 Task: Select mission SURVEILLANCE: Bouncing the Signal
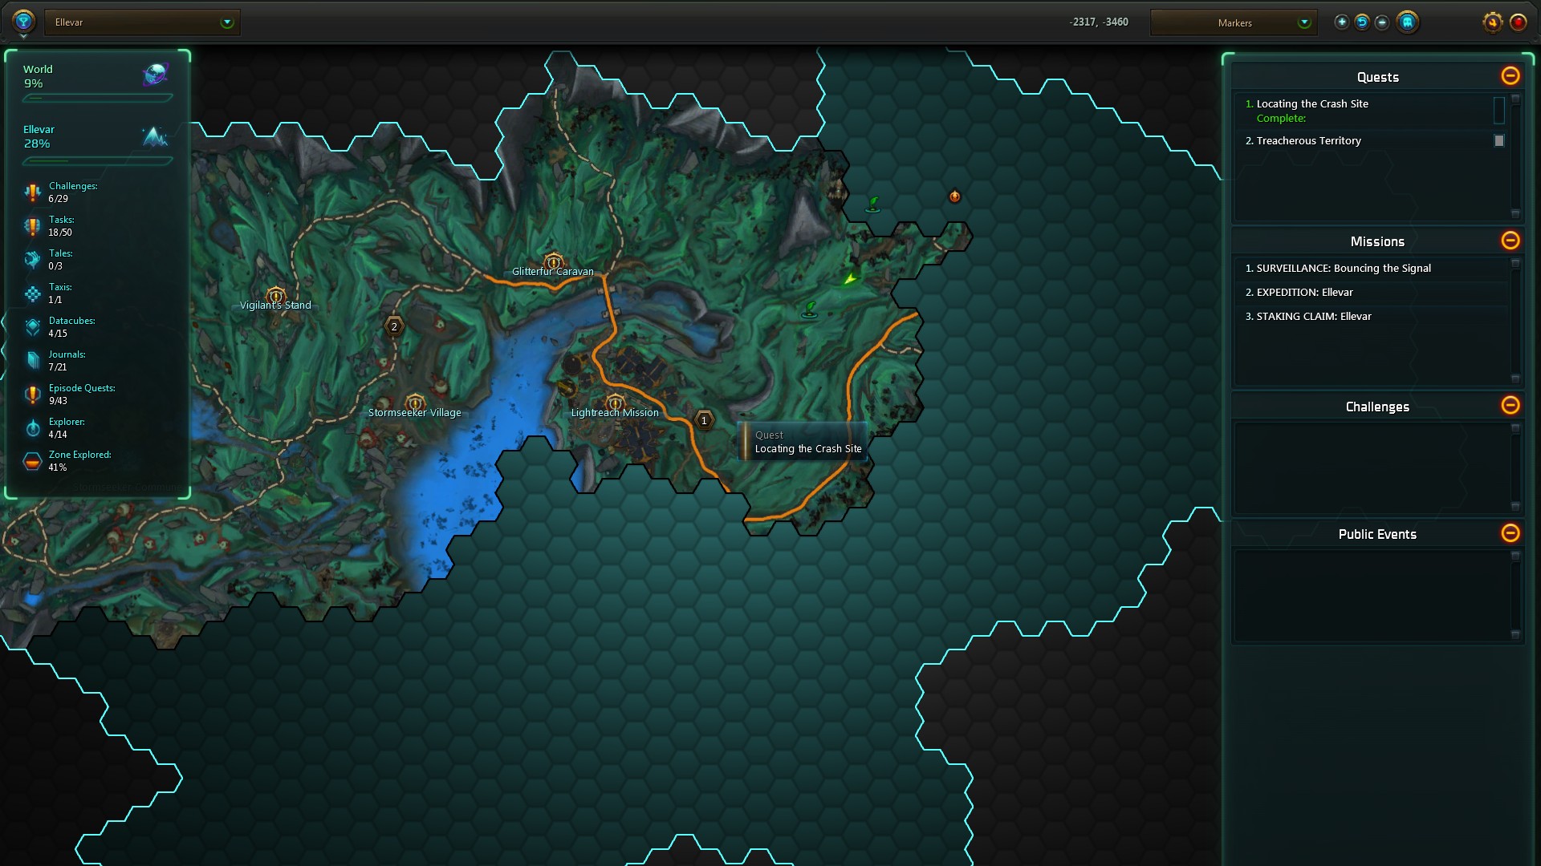click(x=1372, y=269)
